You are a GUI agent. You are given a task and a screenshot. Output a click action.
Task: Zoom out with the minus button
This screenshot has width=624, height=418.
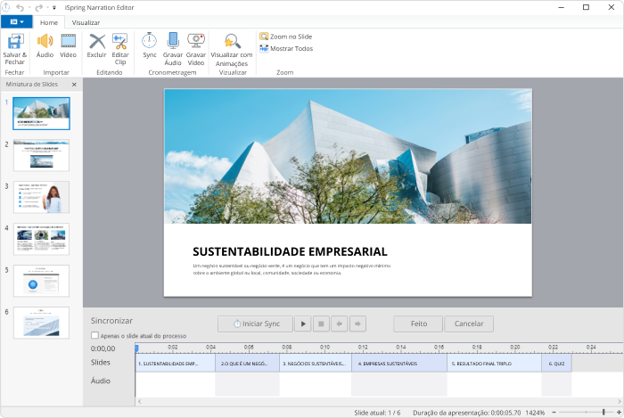tap(554, 413)
